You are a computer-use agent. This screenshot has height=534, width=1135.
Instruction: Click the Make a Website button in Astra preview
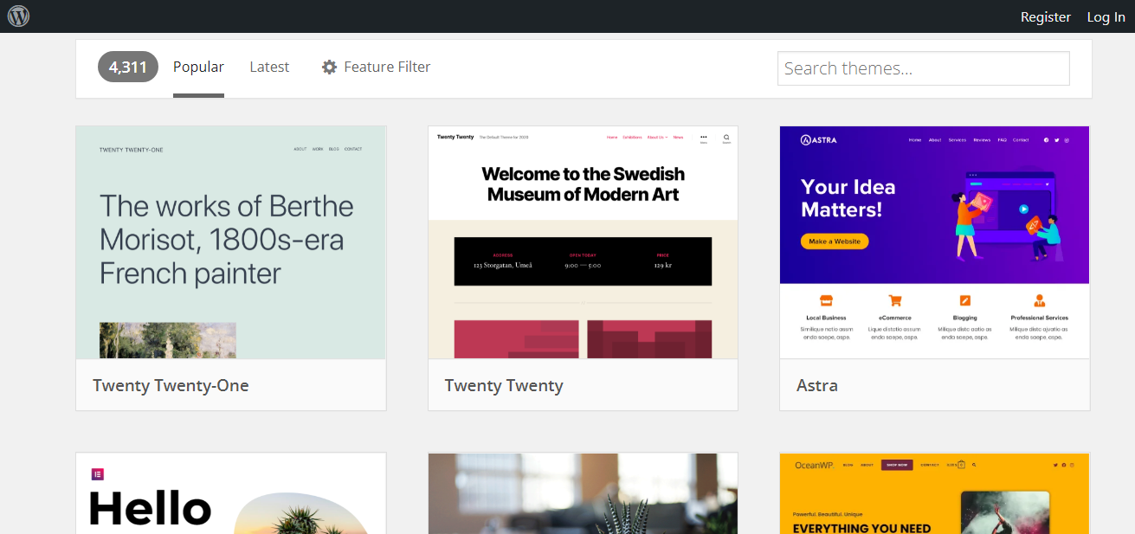[835, 241]
